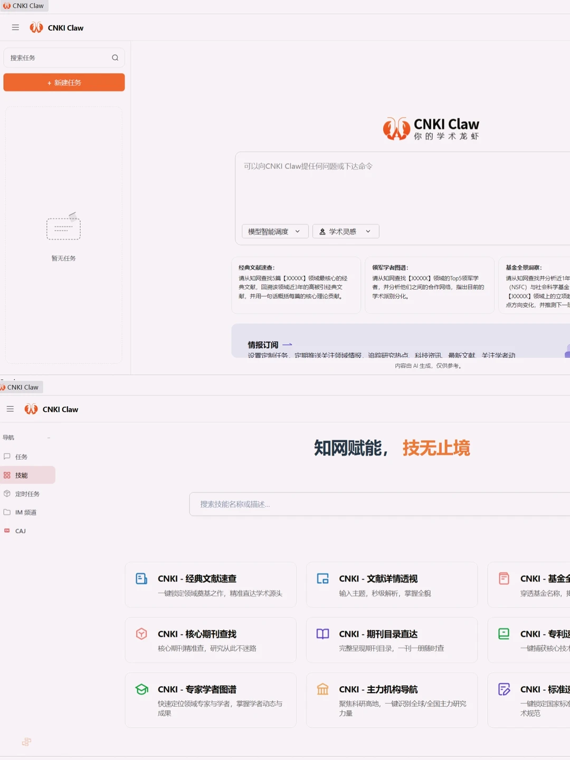Focus the 搜索任务 search field
Image resolution: width=570 pixels, height=760 pixels.
click(64, 58)
